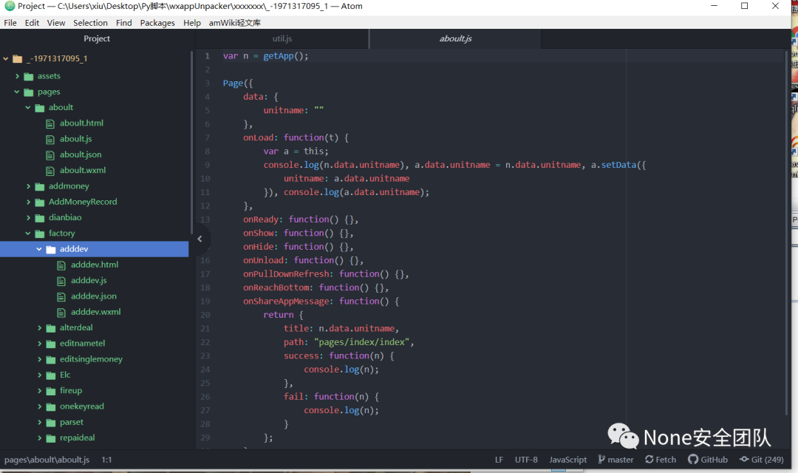This screenshot has height=473, width=798.
Task: Expand the addmoney folder chevron
Action: pos(29,186)
